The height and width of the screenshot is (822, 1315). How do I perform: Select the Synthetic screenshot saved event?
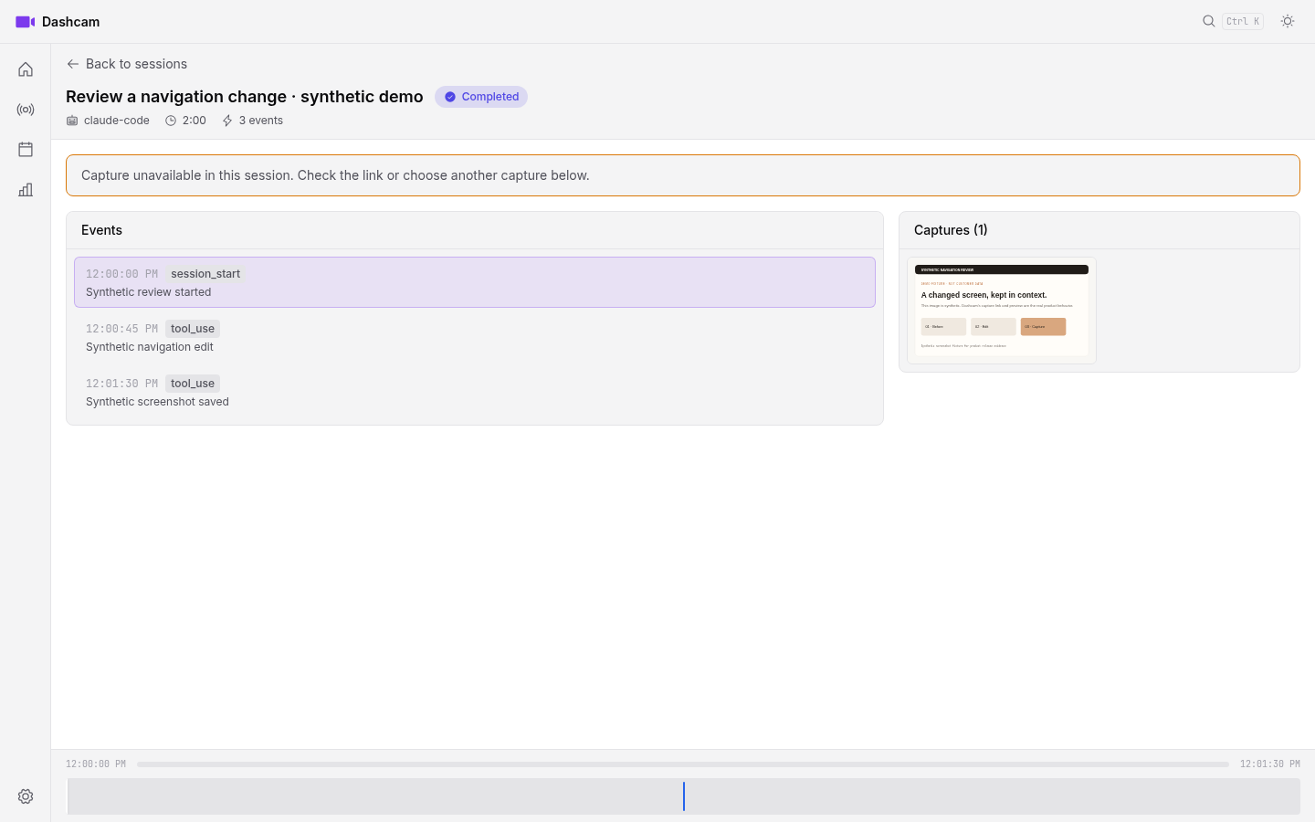point(475,392)
